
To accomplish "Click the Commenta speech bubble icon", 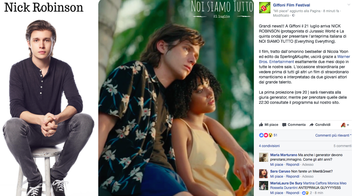I will pos(284,125).
